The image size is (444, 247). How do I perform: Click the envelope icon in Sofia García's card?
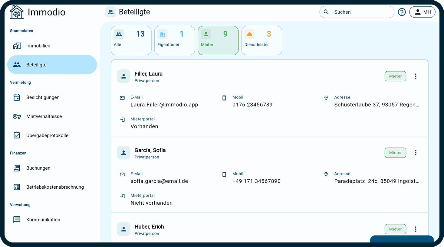pyautogui.click(x=122, y=174)
